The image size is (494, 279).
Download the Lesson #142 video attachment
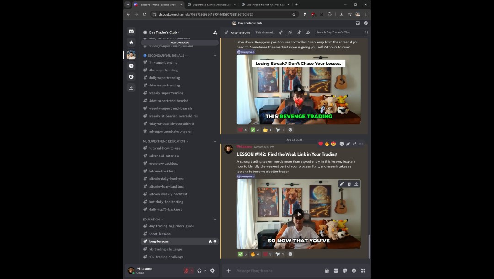[x=356, y=184]
